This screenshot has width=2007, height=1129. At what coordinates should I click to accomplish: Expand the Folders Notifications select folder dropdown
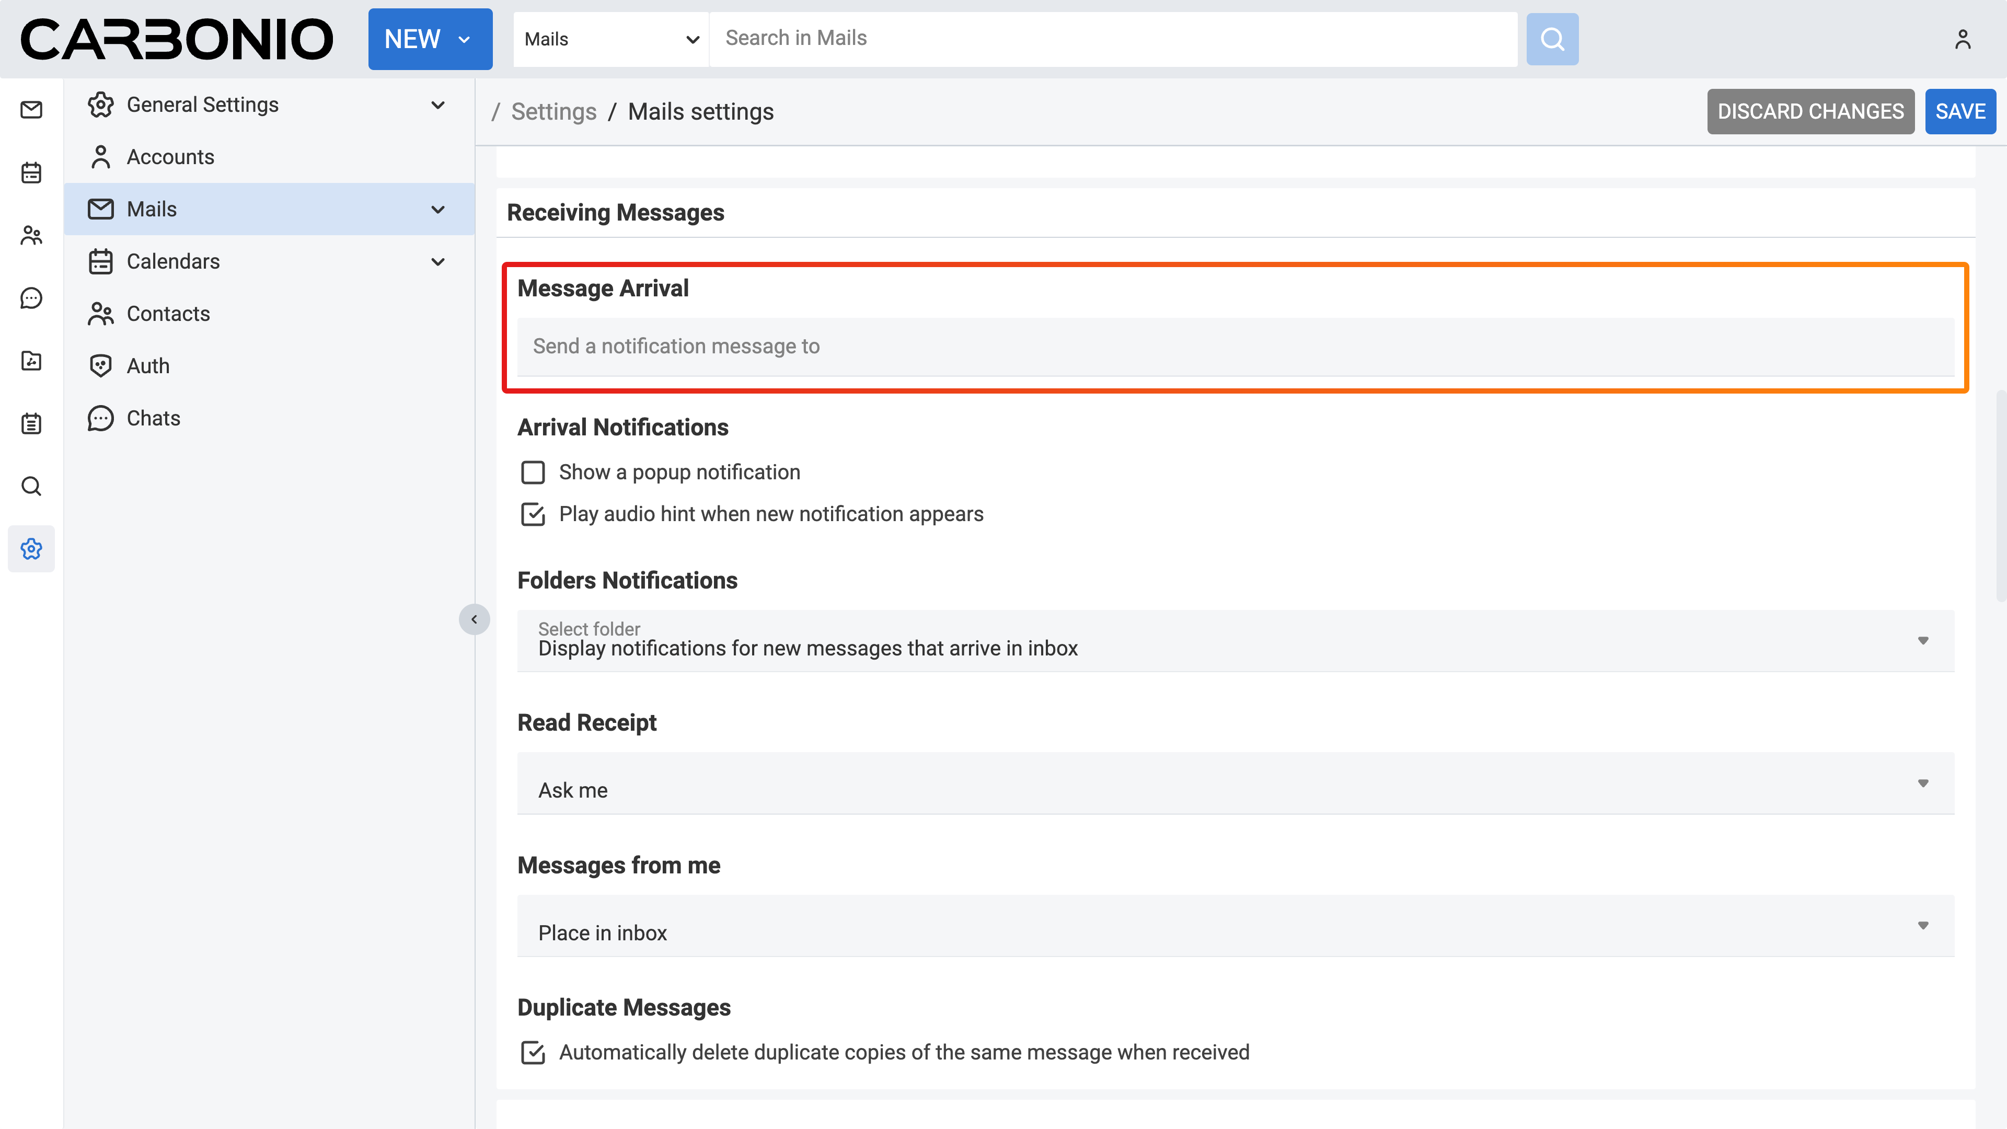coord(1235,640)
